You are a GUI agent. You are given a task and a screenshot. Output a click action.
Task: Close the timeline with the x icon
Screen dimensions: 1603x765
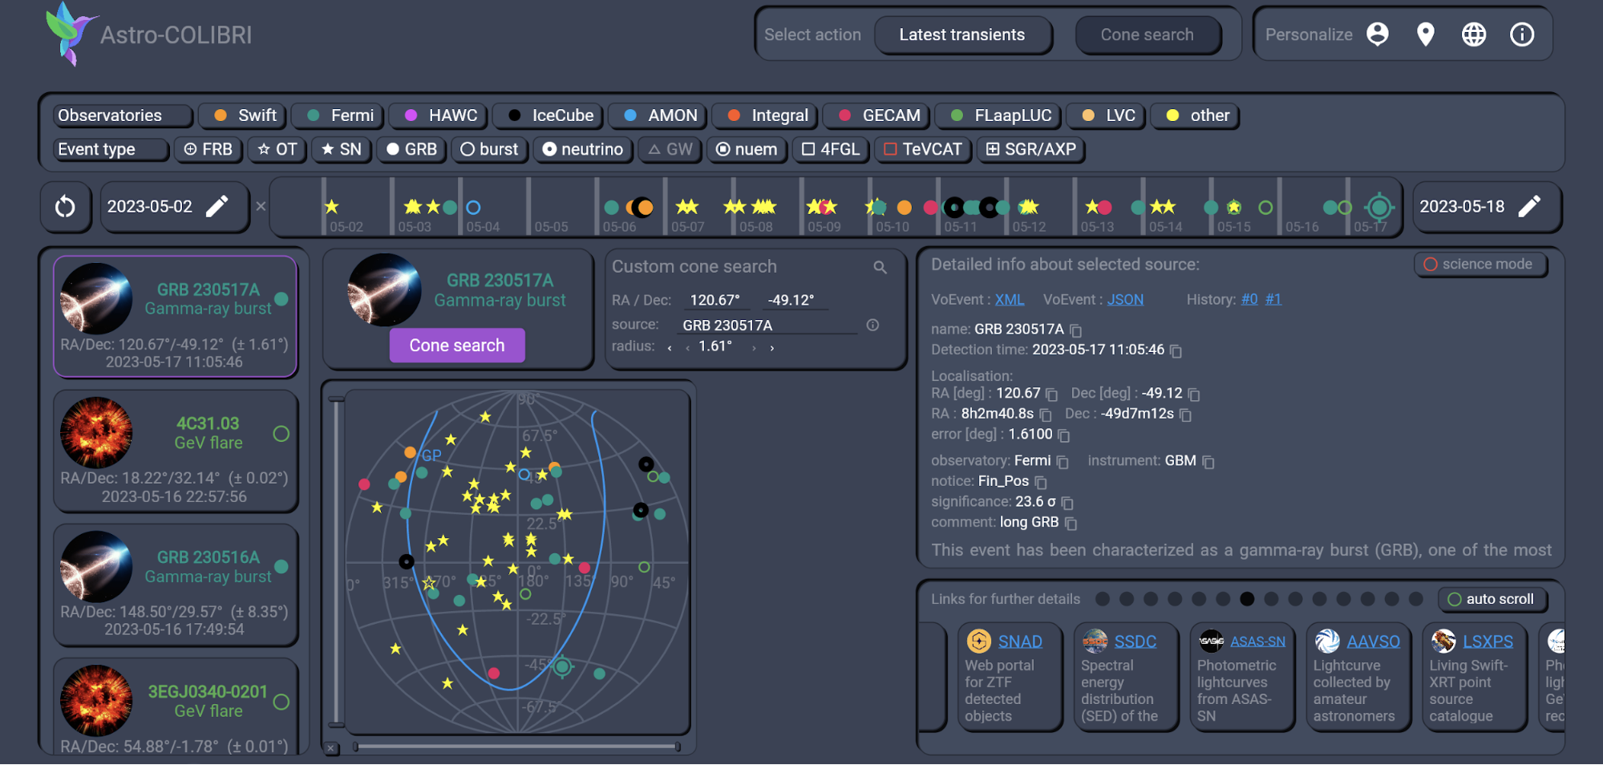(x=261, y=206)
